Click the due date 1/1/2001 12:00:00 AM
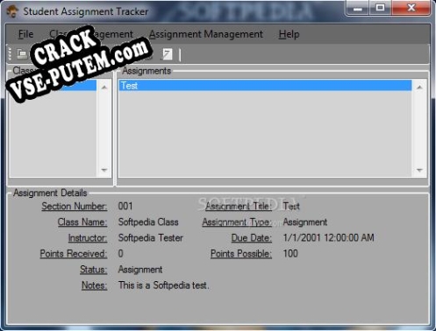 pyautogui.click(x=328, y=238)
